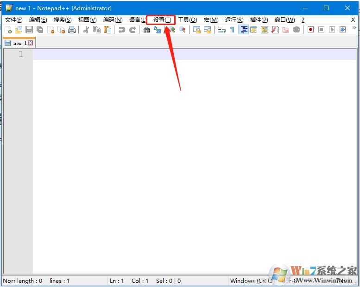Viewport: 360px width, 287px height.
Task: Open the 文件(F) menu
Action: tap(14, 20)
